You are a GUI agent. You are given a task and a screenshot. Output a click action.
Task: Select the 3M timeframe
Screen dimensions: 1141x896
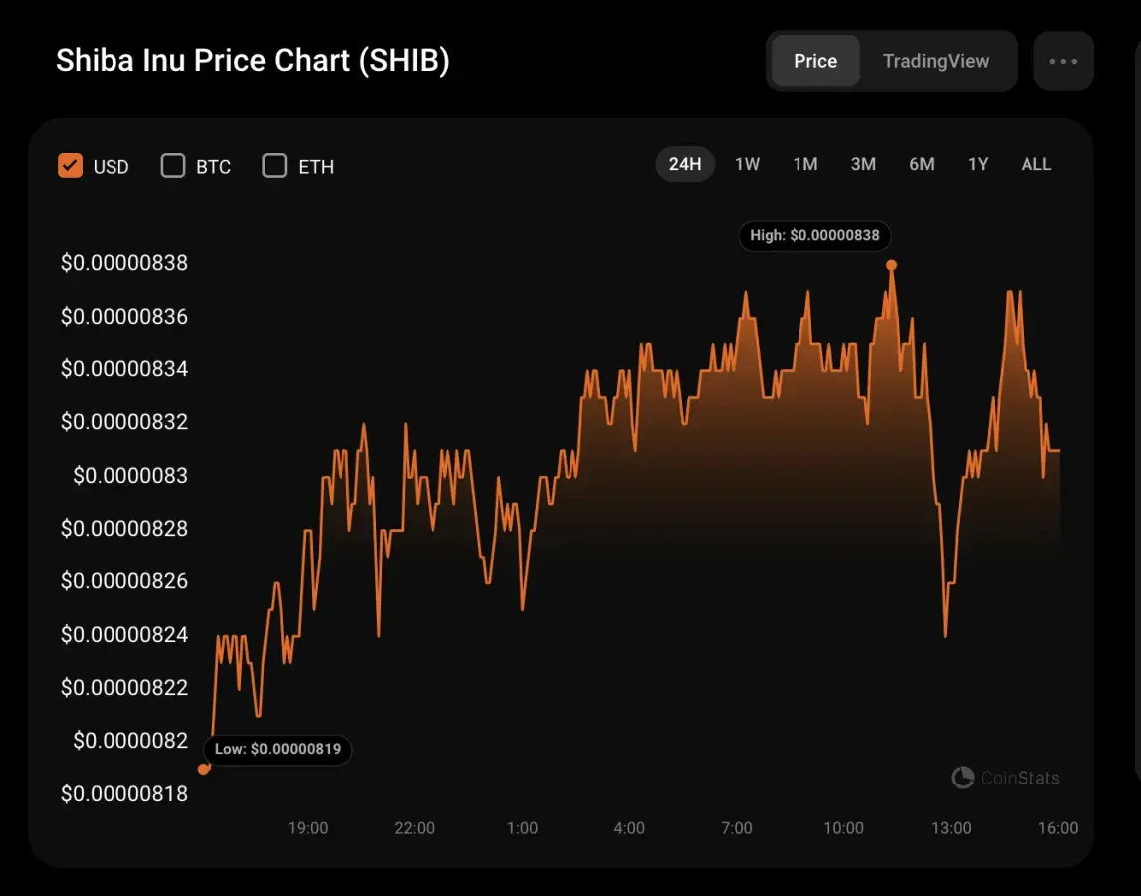863,163
